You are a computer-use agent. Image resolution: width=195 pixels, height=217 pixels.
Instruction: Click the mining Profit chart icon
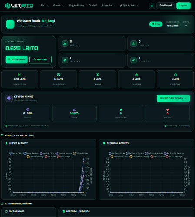coord(74,109)
